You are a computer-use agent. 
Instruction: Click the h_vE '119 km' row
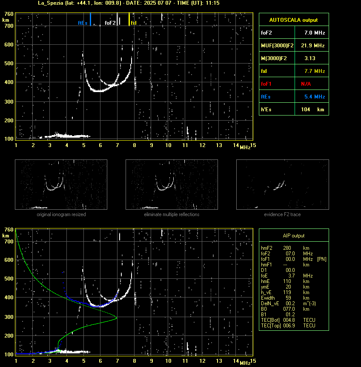pos(285,292)
